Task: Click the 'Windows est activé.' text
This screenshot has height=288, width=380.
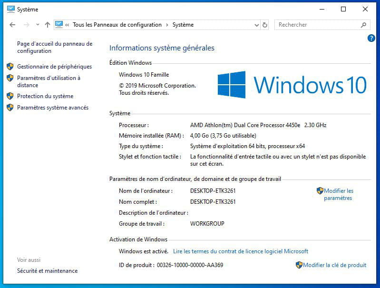Action: pos(144,251)
